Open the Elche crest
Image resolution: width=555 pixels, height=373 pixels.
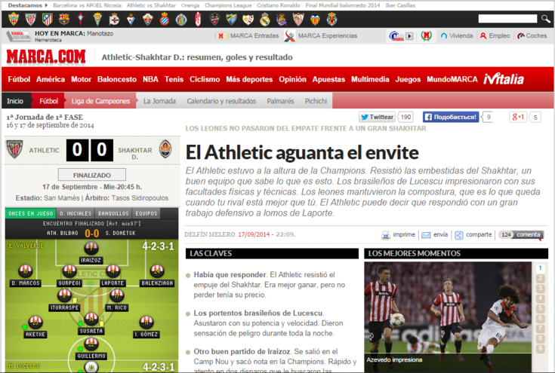click(x=147, y=19)
